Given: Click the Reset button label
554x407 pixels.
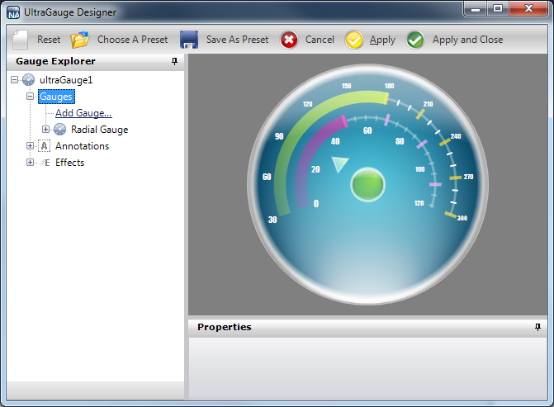Looking at the screenshot, I should pos(49,40).
